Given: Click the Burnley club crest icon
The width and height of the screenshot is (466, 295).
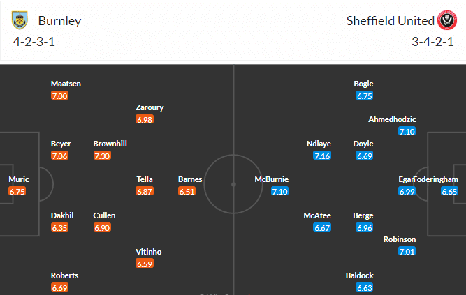Looking at the screenshot, I should [20, 21].
